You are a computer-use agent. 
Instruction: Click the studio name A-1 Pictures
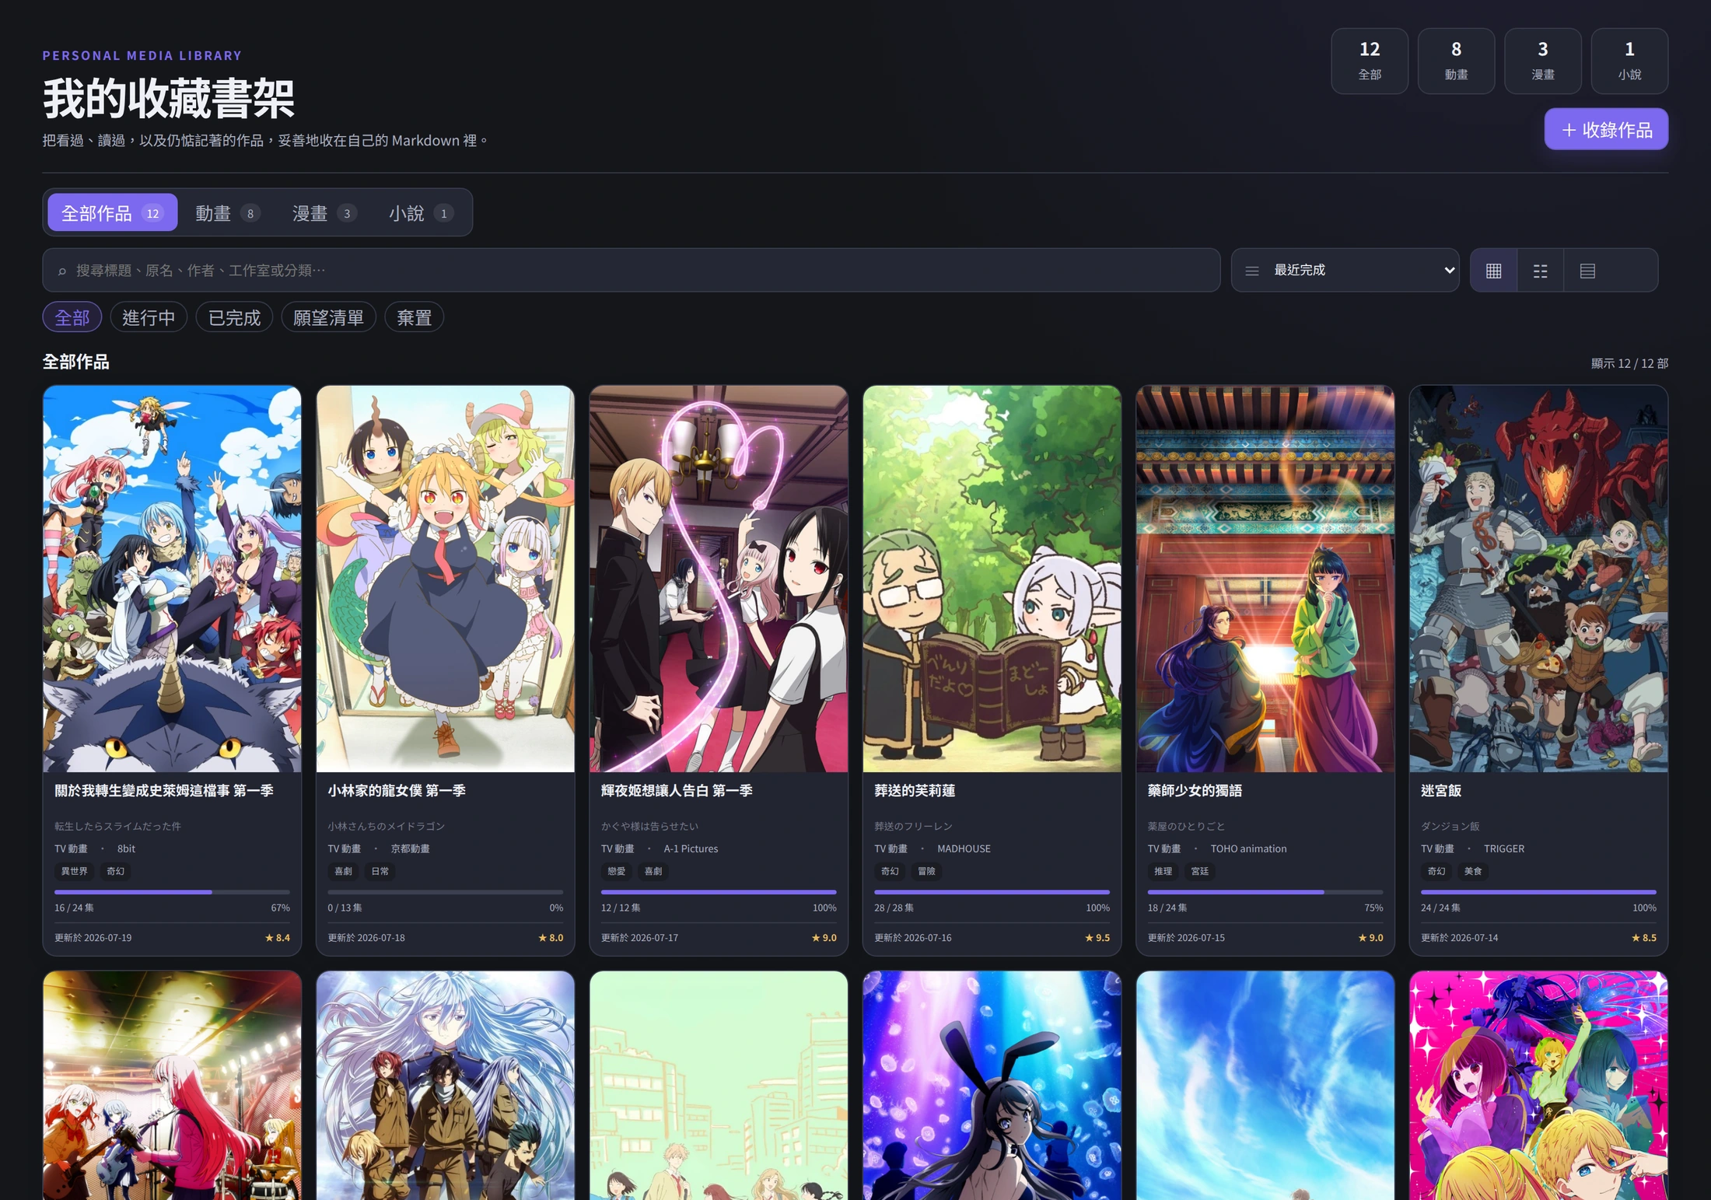[691, 848]
